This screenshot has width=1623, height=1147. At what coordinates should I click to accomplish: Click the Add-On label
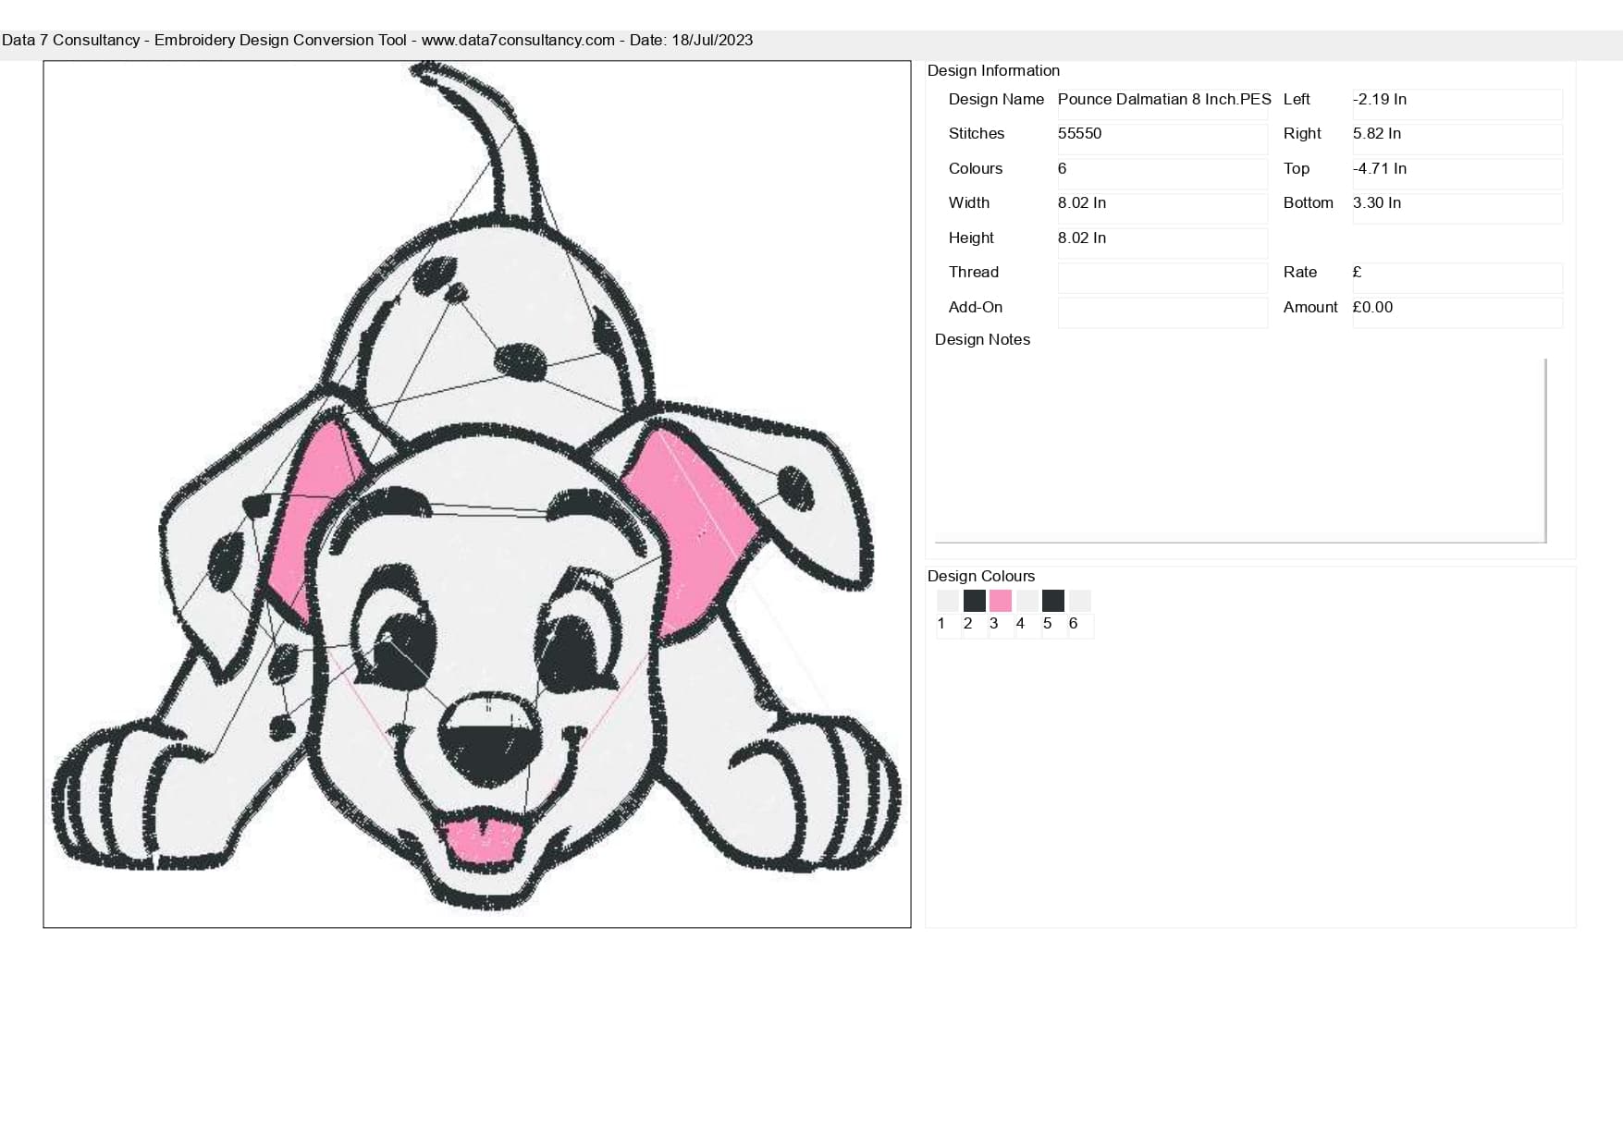976,307
